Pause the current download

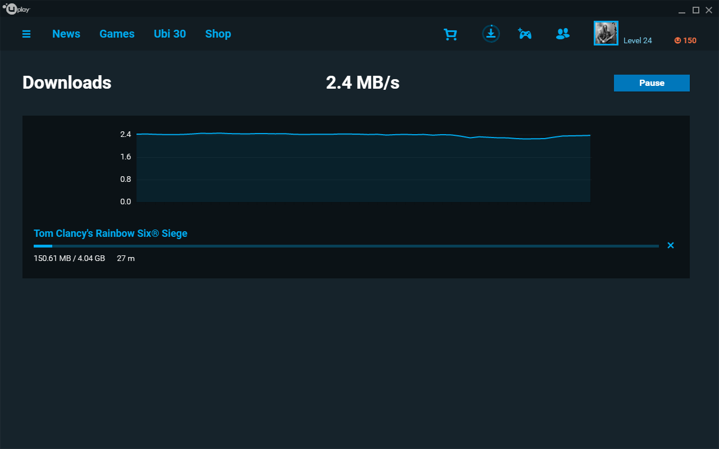tap(652, 83)
